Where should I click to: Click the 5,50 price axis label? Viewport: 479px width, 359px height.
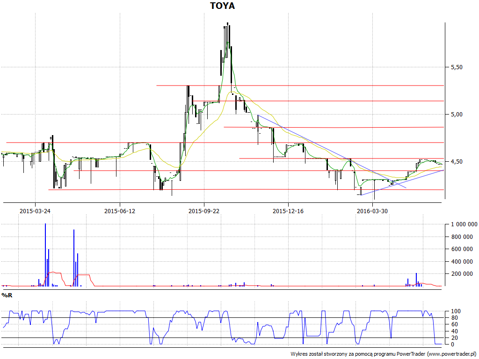(457, 67)
